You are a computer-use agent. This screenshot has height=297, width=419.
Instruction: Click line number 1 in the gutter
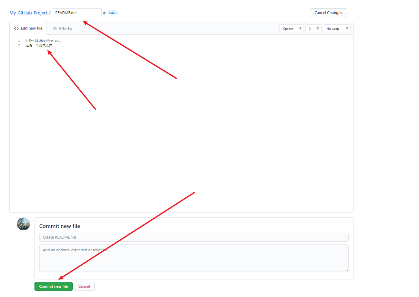pyautogui.click(x=19, y=41)
